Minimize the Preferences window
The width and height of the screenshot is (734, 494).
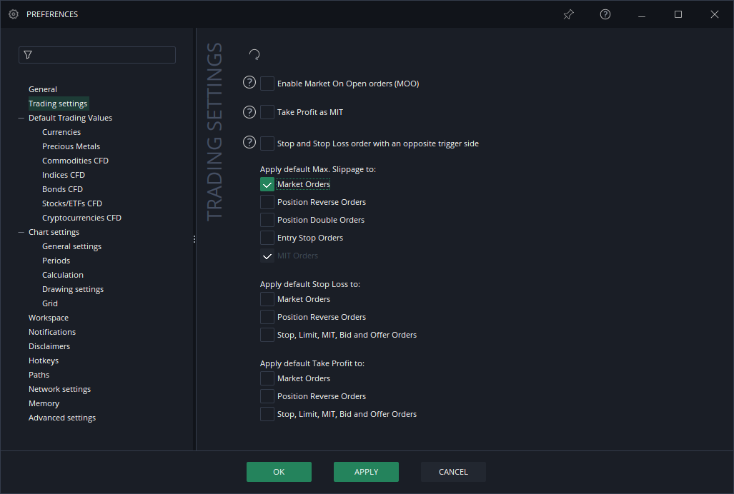click(x=642, y=15)
